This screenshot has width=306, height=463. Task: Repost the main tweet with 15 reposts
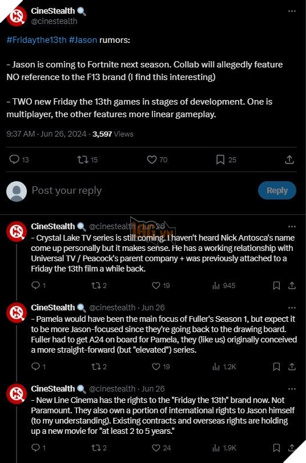coord(83,159)
